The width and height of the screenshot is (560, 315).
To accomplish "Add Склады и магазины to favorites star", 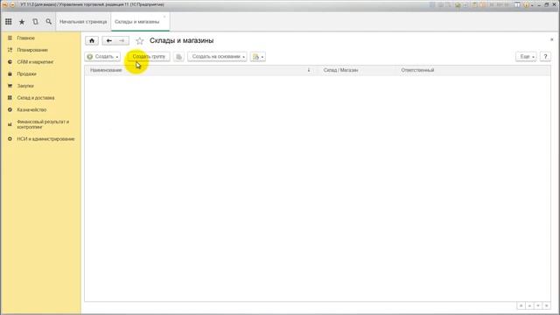I will [140, 41].
